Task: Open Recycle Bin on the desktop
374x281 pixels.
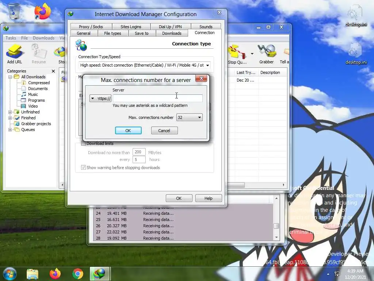Action: 15,12
